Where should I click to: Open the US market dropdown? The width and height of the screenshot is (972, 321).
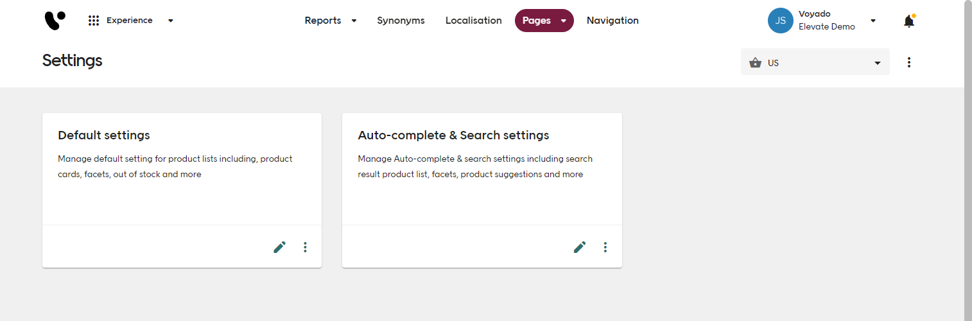(877, 63)
